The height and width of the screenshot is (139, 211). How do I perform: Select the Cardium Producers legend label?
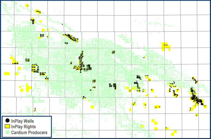(x=29, y=133)
